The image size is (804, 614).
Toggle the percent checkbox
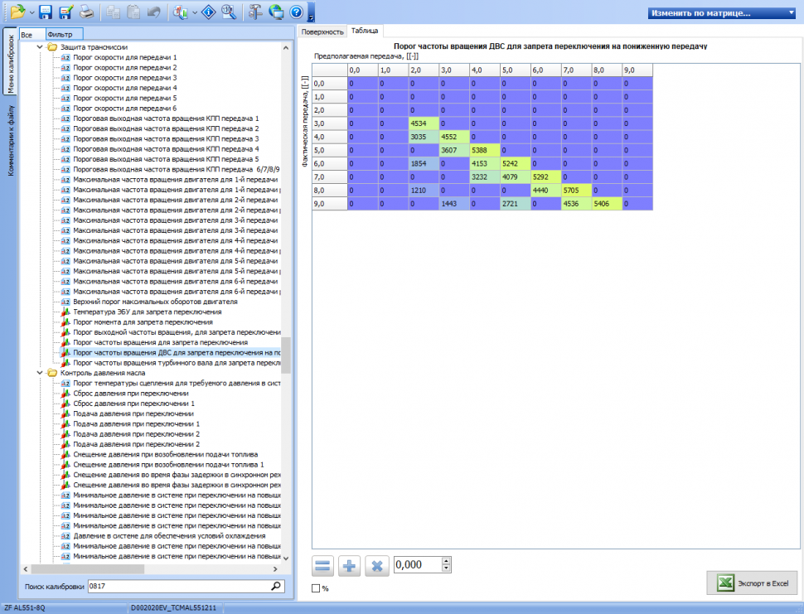coord(316,588)
